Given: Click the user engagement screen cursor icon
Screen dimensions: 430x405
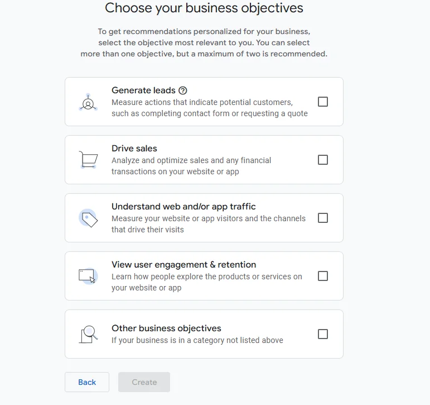Looking at the screenshot, I should click(88, 276).
